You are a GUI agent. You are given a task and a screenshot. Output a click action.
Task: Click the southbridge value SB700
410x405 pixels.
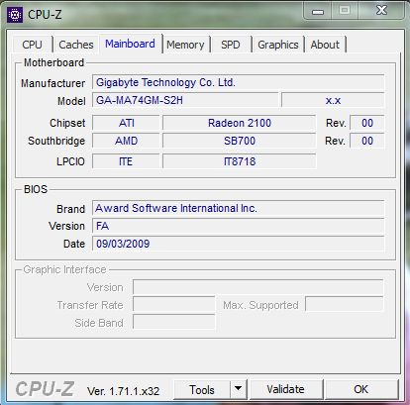[240, 141]
